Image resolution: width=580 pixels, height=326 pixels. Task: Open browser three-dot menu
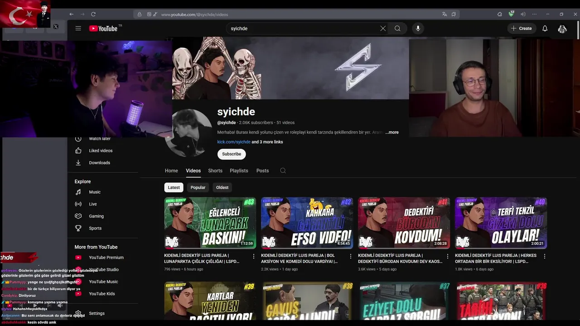pos(534,14)
